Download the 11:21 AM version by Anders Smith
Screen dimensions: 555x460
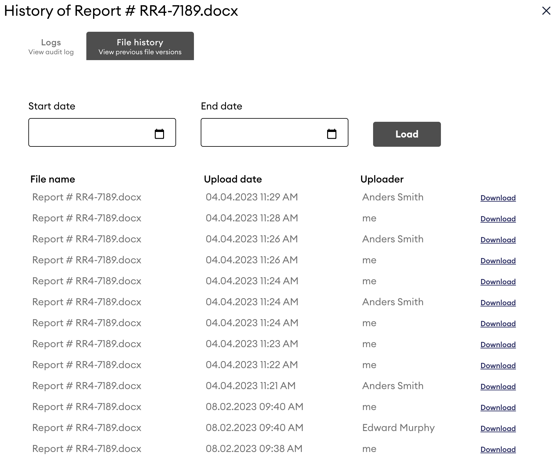(498, 387)
